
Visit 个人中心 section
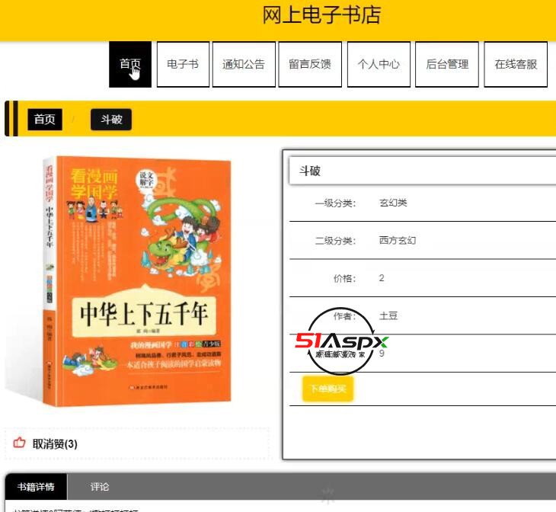click(x=379, y=64)
